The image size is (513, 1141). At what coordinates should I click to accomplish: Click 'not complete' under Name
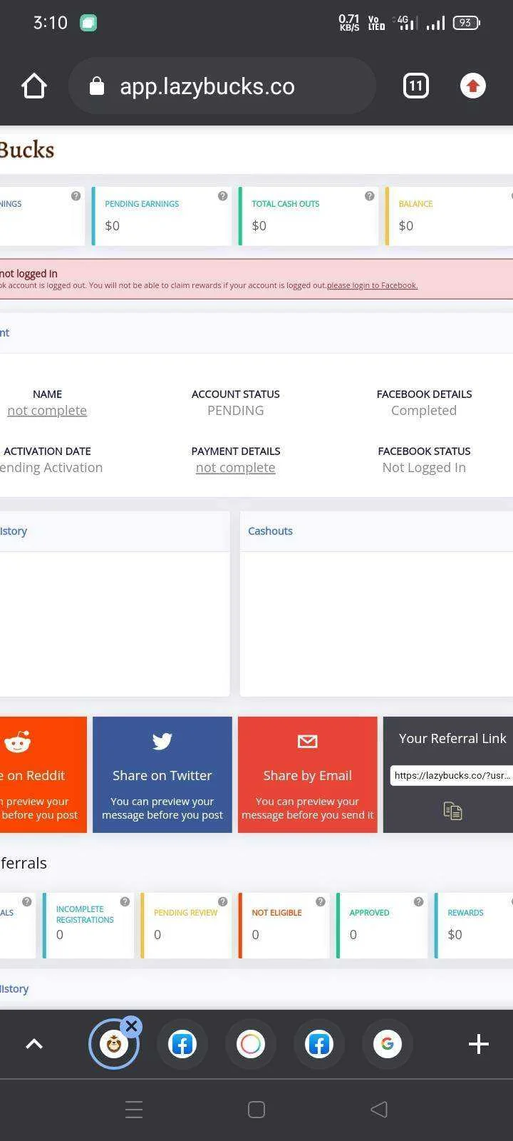[47, 411]
